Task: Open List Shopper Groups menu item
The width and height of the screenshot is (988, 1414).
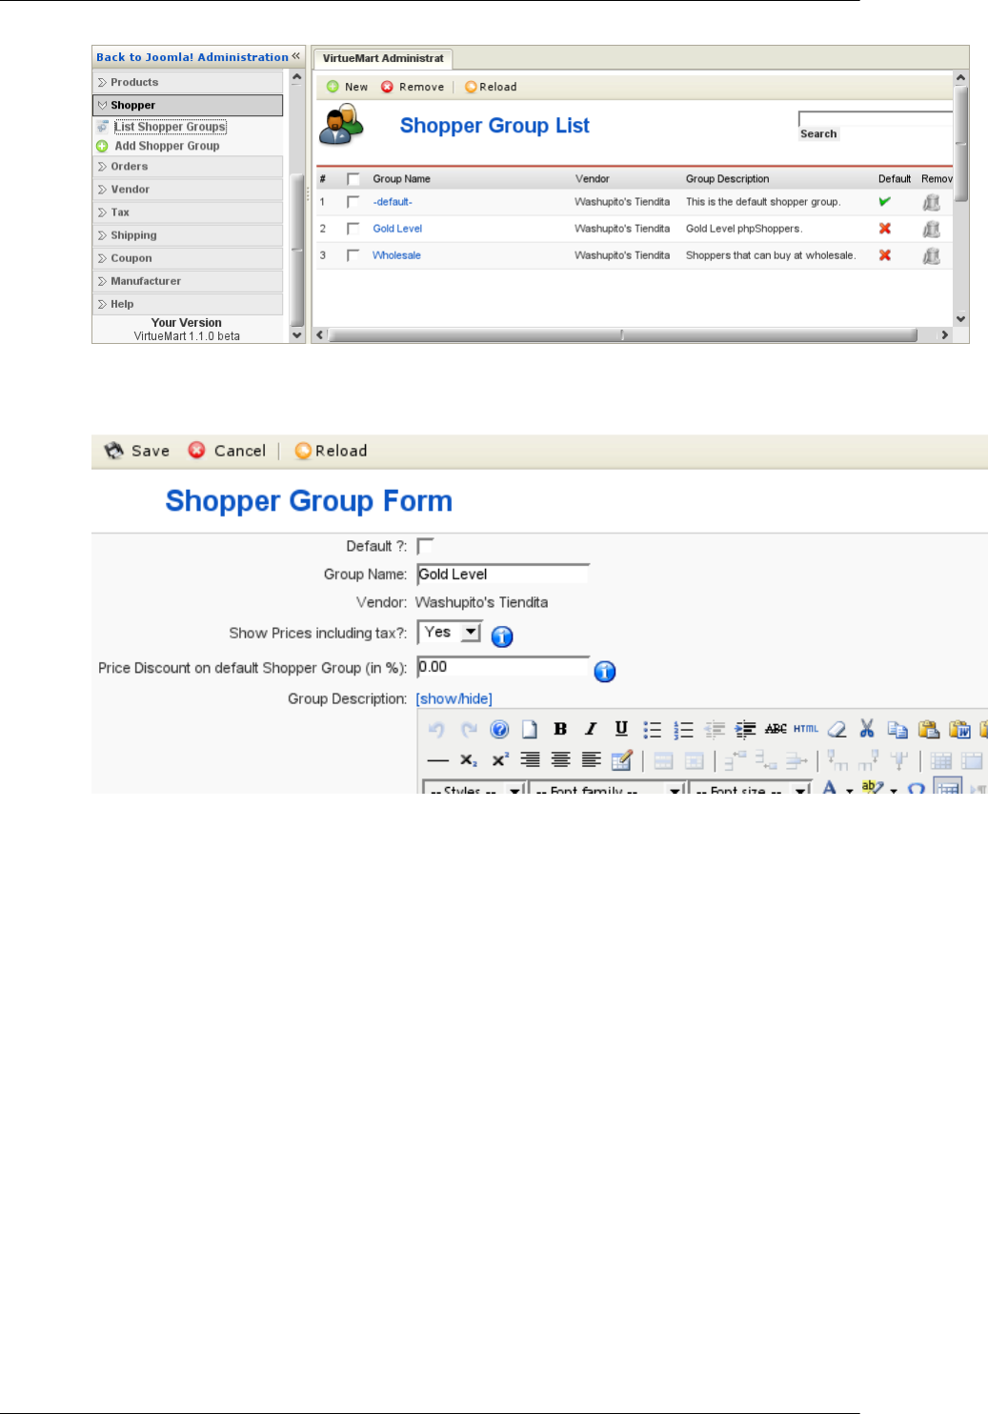Action: click(x=170, y=127)
